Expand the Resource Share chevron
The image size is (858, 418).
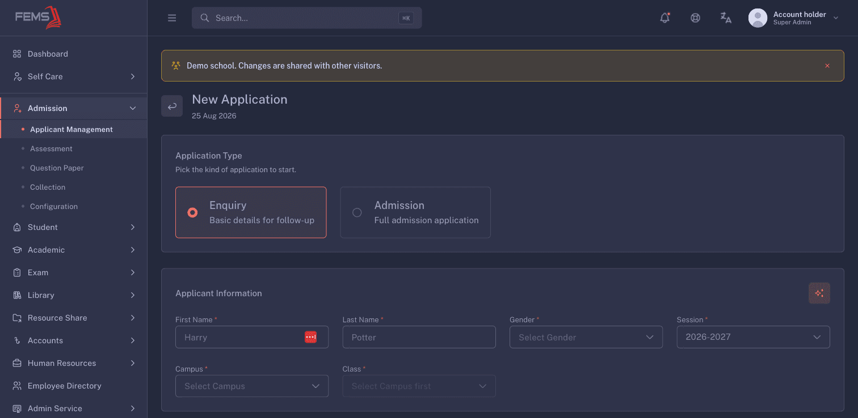click(133, 318)
